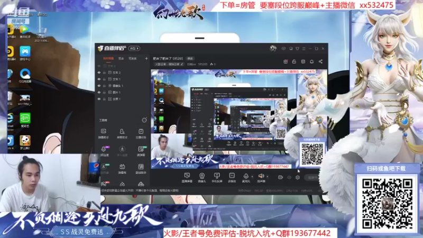This screenshot has height=238, width=423.
Task: Add a 手机投屏 phone-cast source
Action: (x=217, y=178)
